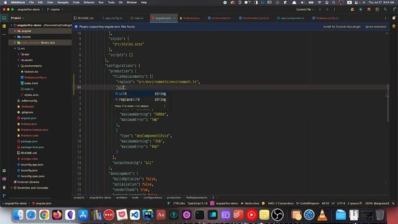Screen dimensions: 398x224
Task: Click the editor vertical scrollbar
Action: pos(388,103)
